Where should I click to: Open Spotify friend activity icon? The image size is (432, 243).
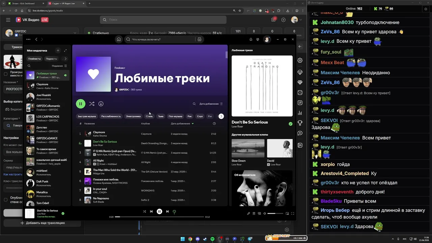click(258, 39)
